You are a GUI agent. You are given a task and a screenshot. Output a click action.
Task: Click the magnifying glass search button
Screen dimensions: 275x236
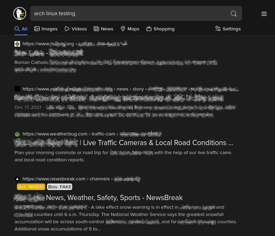pyautogui.click(x=234, y=13)
